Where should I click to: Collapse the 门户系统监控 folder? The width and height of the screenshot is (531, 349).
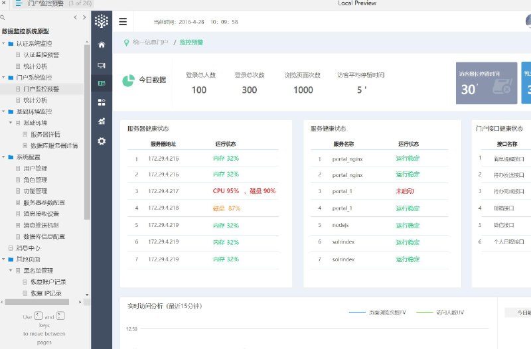tap(3, 78)
